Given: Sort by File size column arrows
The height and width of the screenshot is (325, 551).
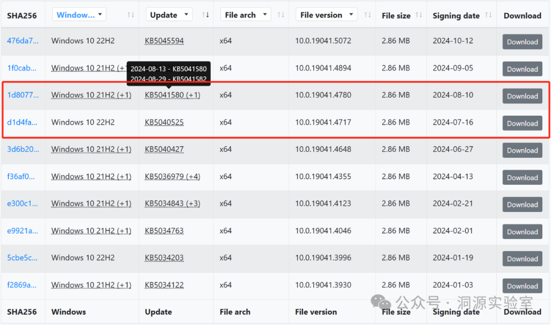Looking at the screenshot, I should (418, 15).
